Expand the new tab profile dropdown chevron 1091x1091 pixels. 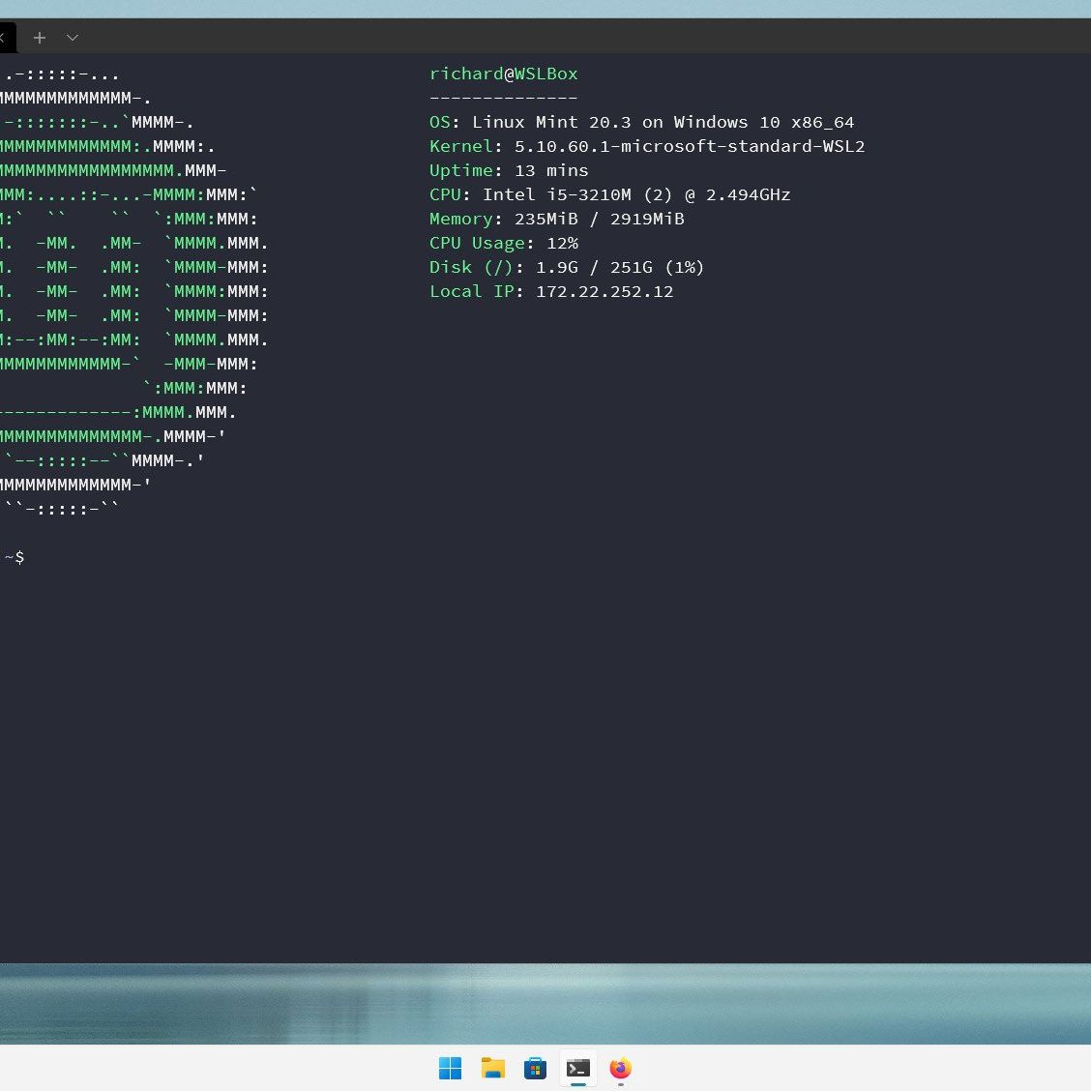73,38
